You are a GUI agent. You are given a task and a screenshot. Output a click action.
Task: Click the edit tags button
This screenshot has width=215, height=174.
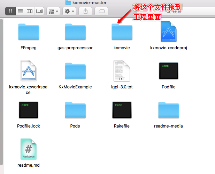pos(101,11)
